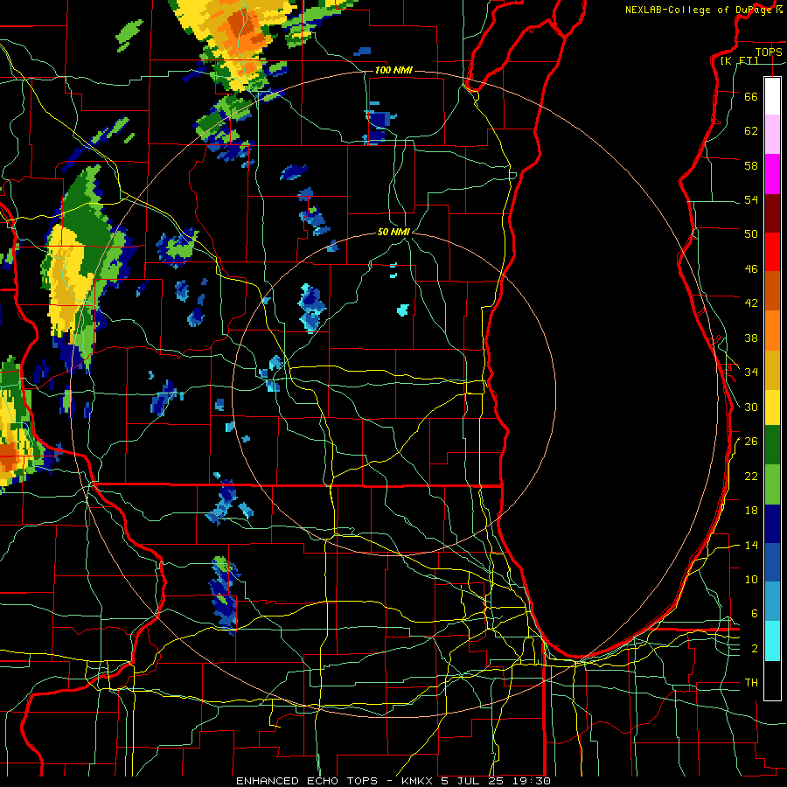Click the TOPS legend title
Viewport: 787px width, 787px height.
[x=769, y=52]
